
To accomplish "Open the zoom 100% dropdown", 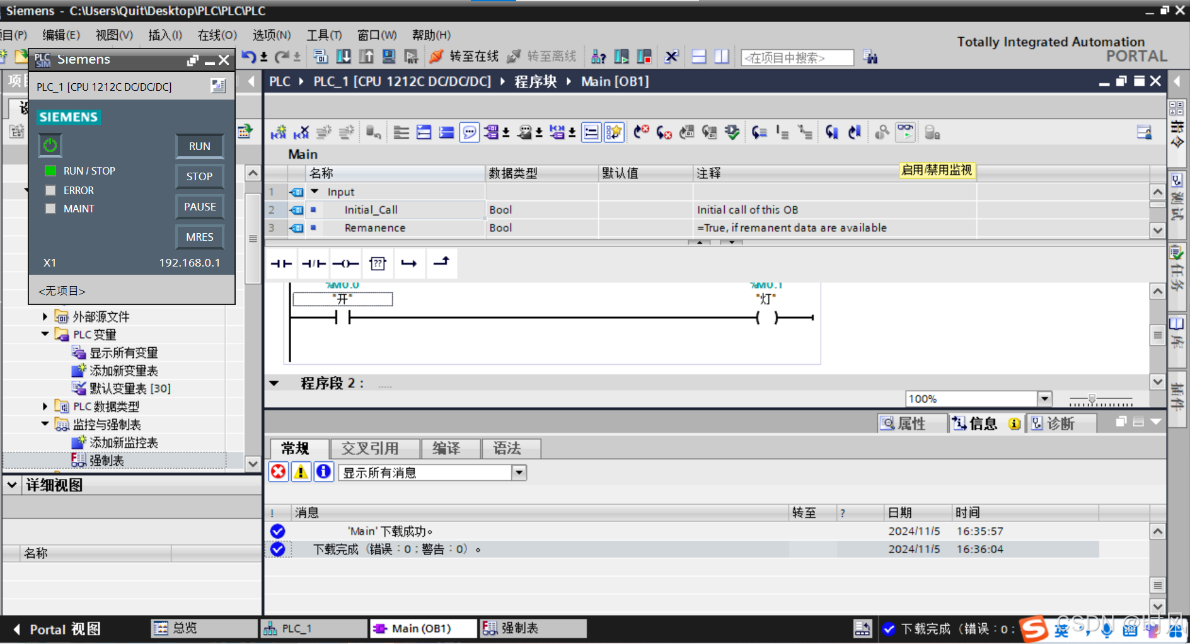I will (x=1045, y=398).
